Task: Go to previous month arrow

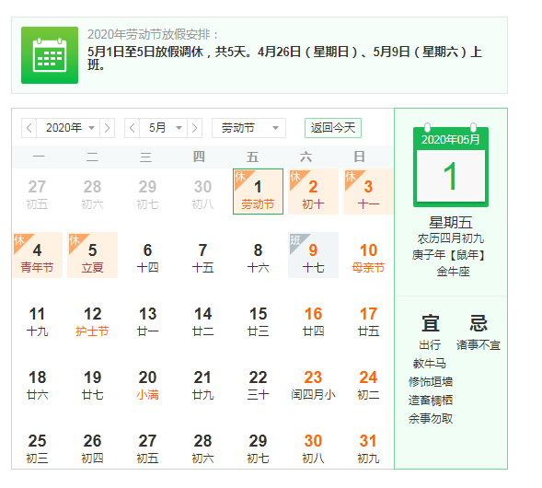Action: pos(132,128)
